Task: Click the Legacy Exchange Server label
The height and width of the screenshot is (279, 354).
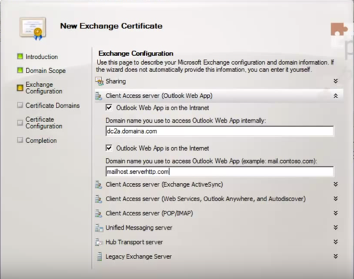Action: [138, 257]
